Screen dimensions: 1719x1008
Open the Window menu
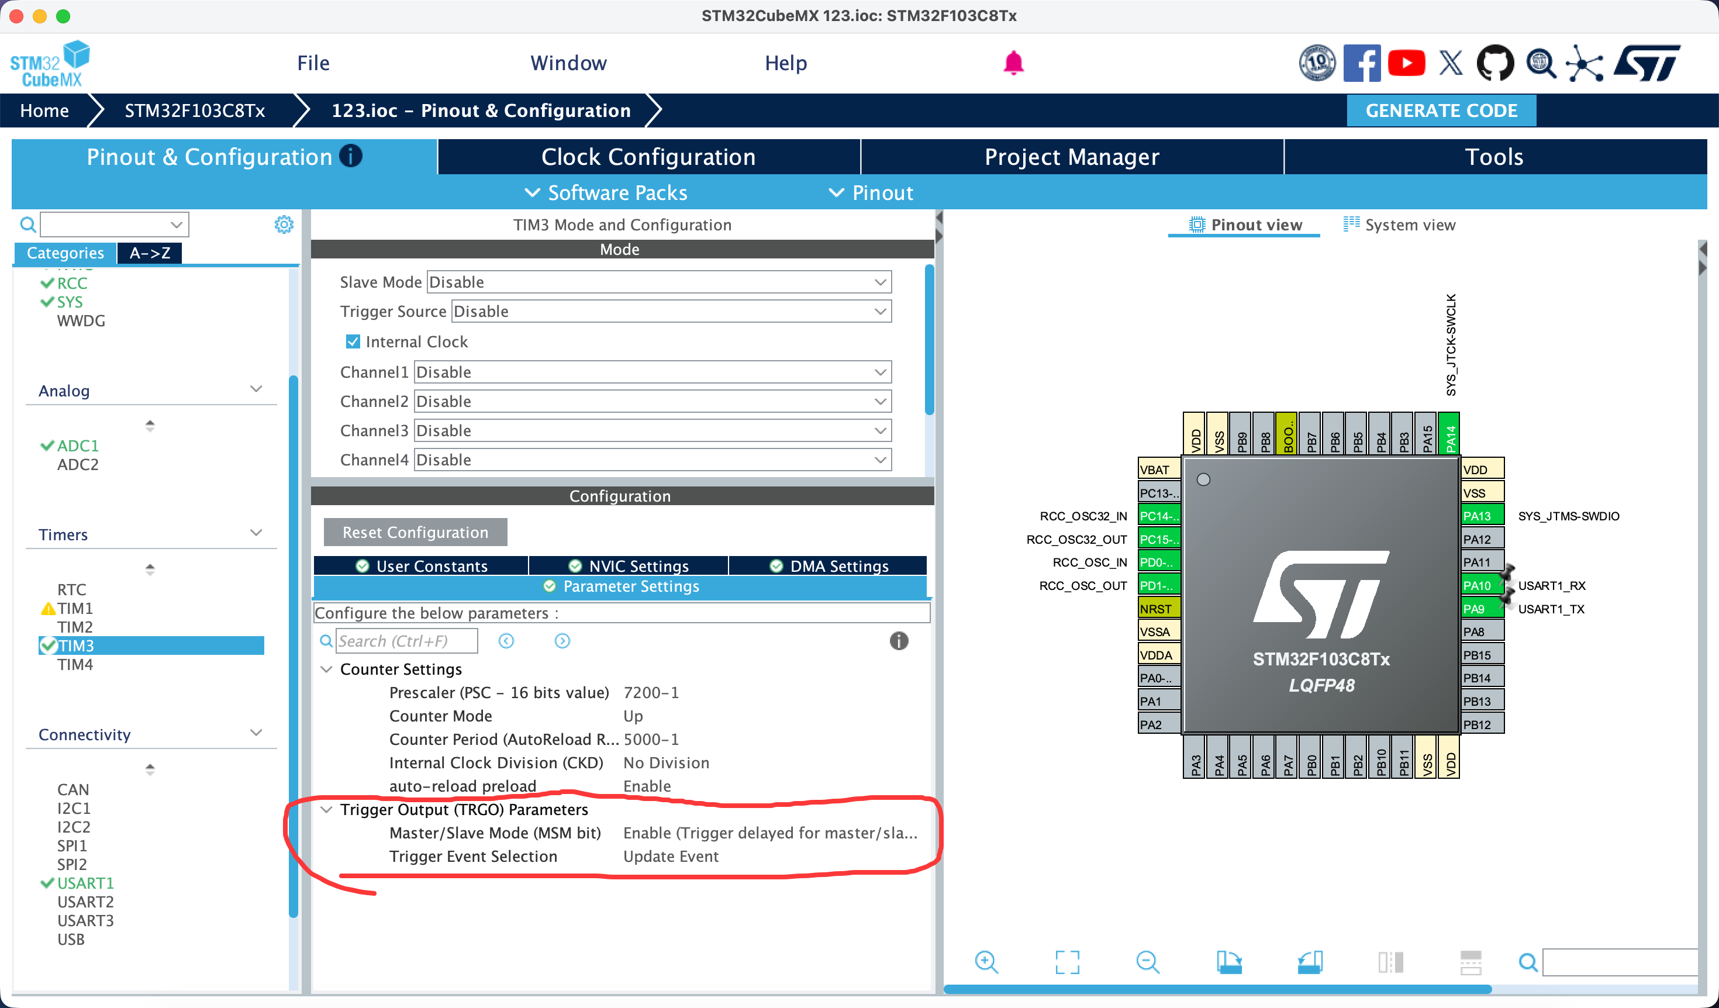click(568, 63)
